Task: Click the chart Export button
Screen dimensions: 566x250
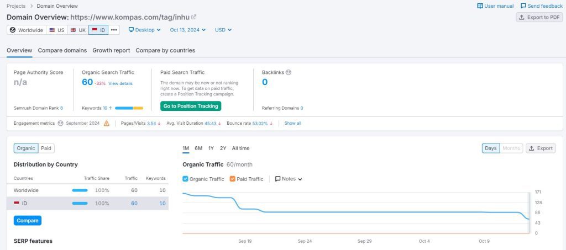Action: 541,148
